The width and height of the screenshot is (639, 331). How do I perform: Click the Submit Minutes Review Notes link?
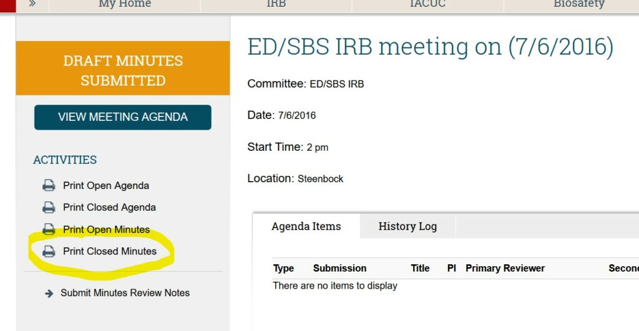tap(125, 293)
